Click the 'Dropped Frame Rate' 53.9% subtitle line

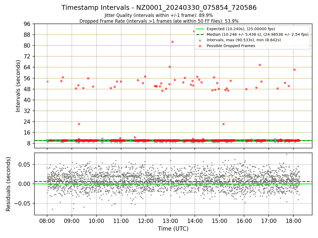click(x=159, y=21)
